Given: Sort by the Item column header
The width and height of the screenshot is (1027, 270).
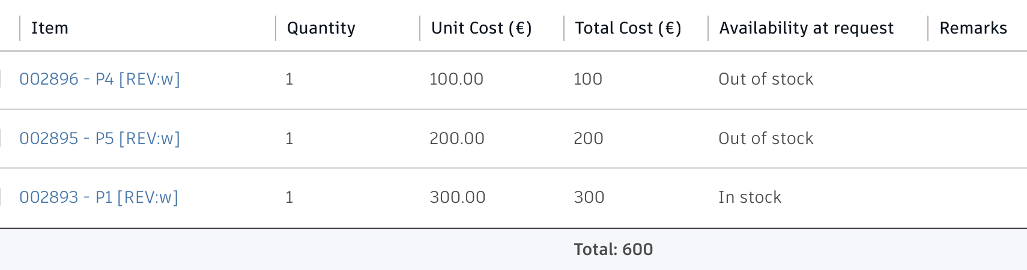Looking at the screenshot, I should pos(50,28).
